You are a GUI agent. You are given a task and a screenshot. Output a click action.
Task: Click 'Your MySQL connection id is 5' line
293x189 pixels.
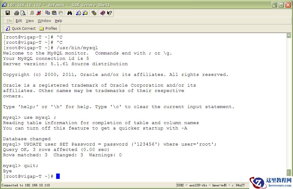pos(46,59)
